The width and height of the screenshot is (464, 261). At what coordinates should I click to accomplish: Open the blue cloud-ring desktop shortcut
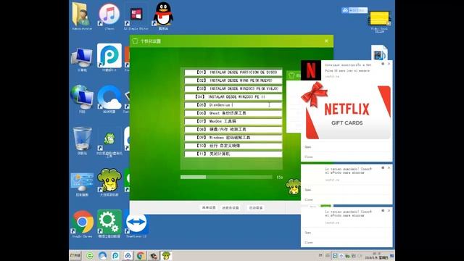pyautogui.click(x=109, y=99)
